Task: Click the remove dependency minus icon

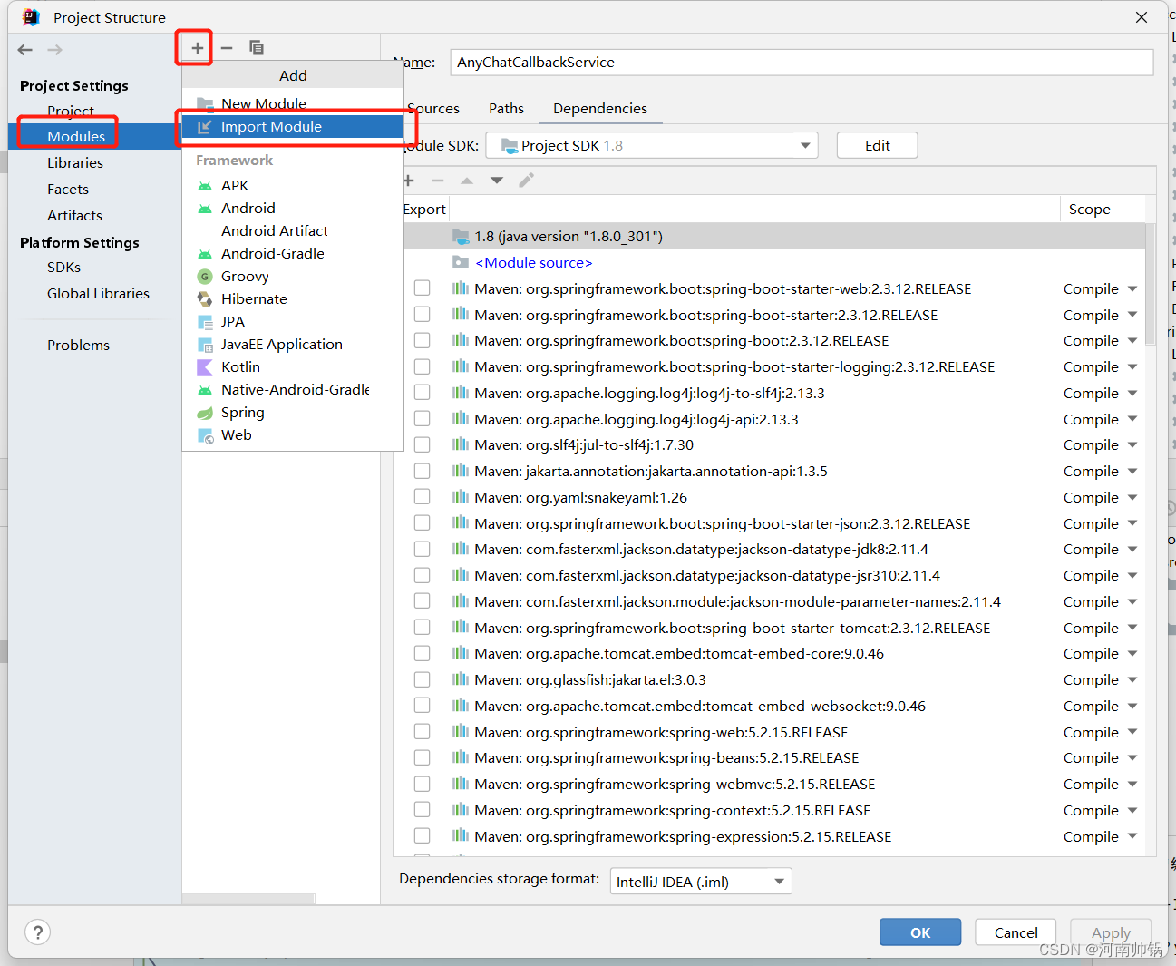Action: (438, 181)
